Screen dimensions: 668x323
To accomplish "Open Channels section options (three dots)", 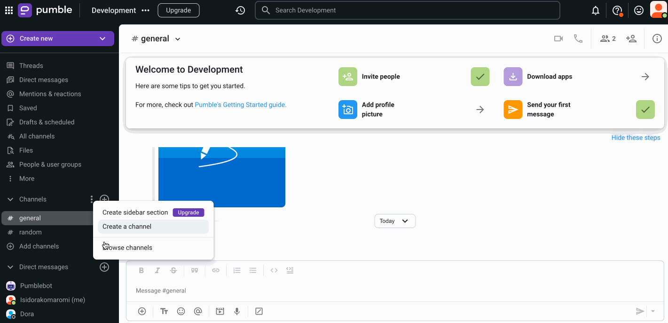I will (x=92, y=199).
